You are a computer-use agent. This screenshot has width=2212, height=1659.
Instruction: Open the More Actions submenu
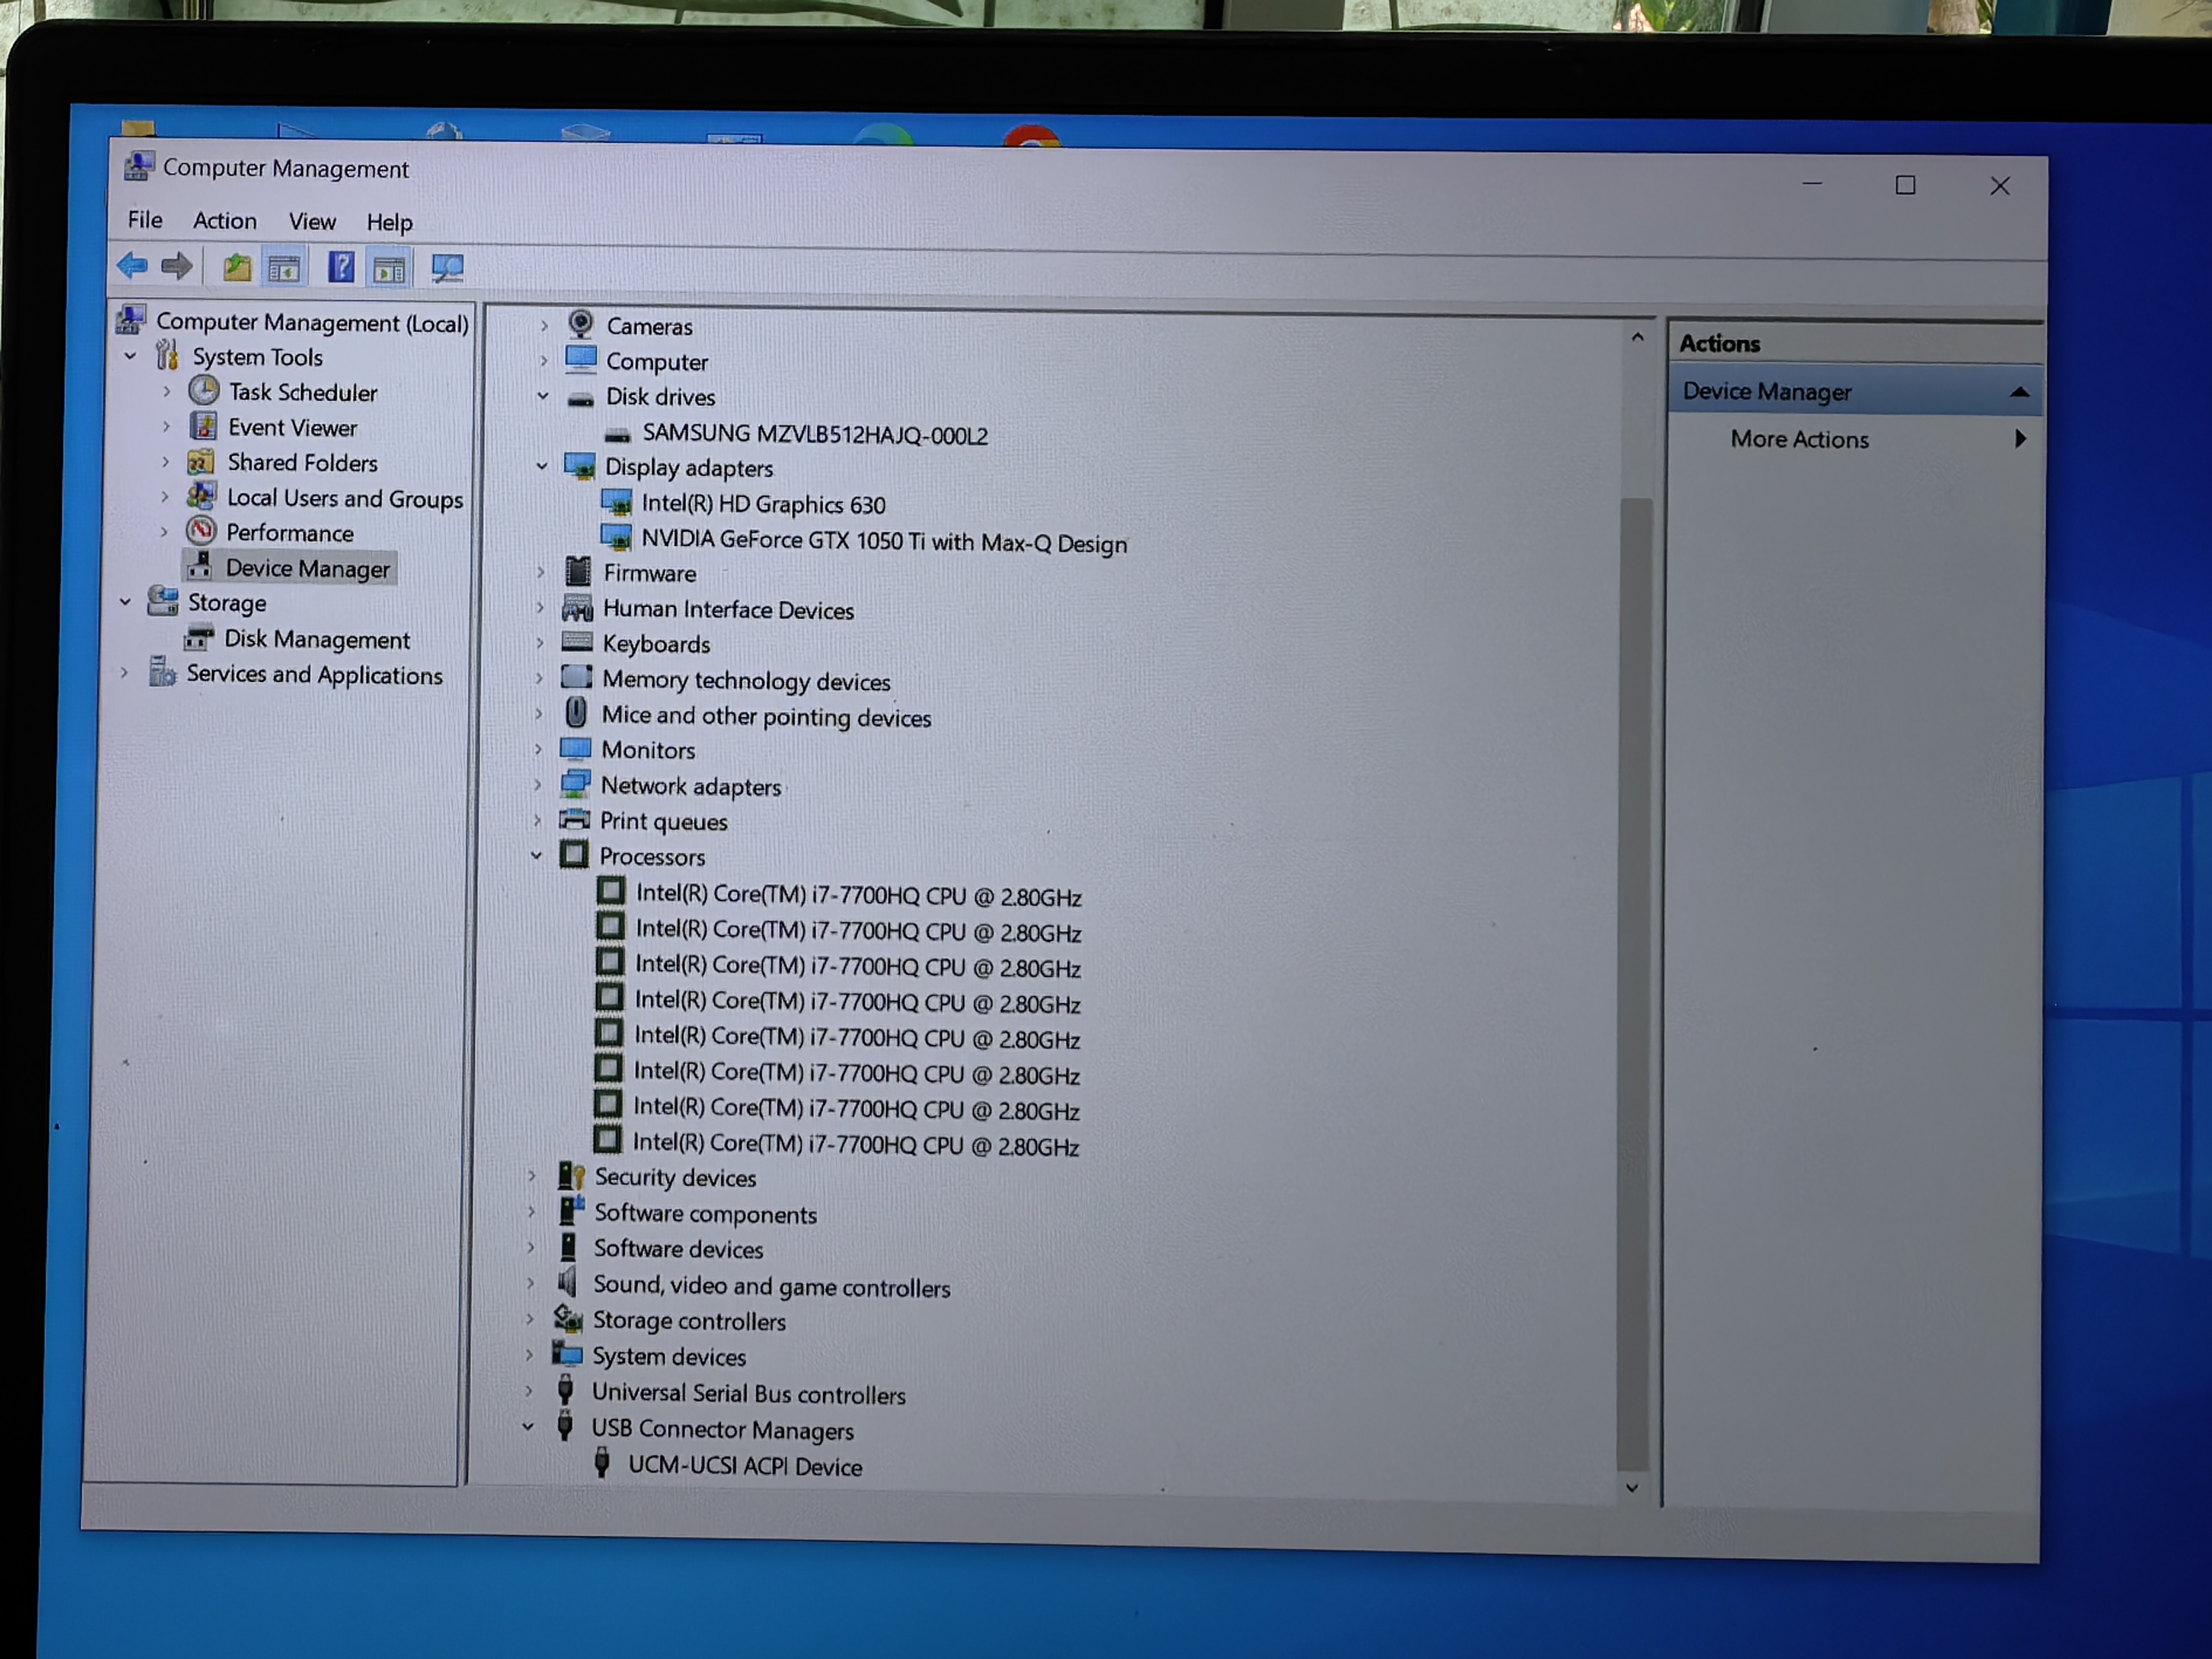[1800, 440]
